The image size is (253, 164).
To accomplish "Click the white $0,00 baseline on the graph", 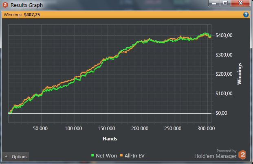I will [110, 113].
